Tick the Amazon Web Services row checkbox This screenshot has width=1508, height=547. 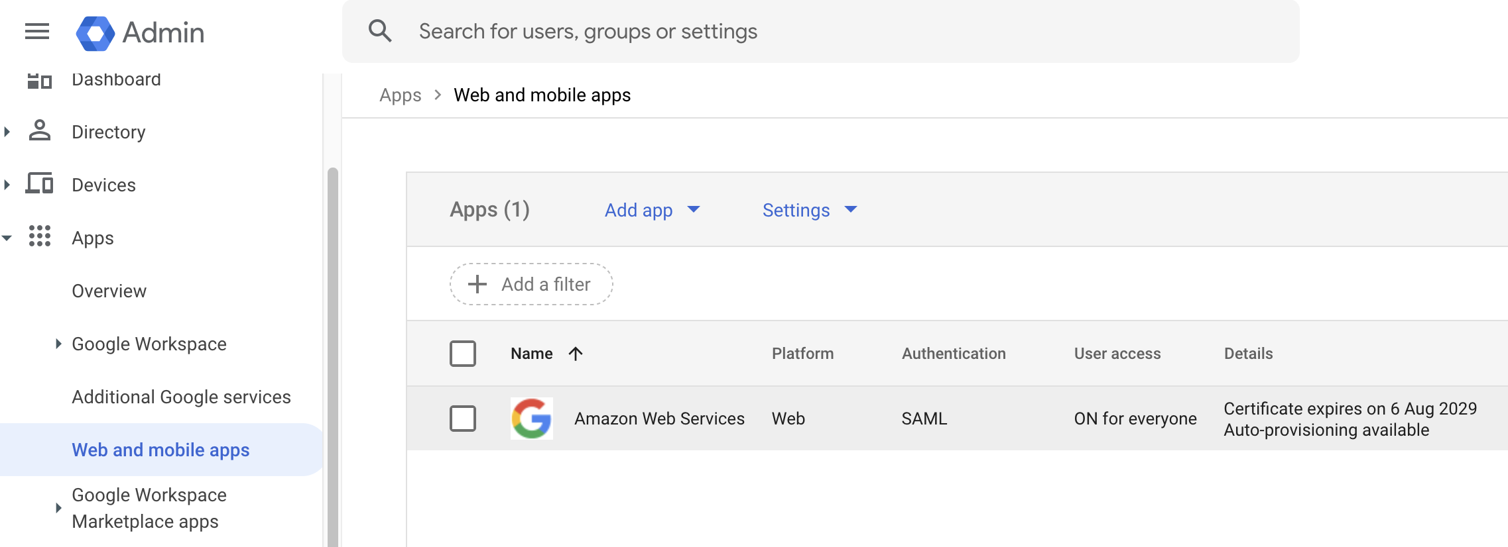pyautogui.click(x=463, y=419)
